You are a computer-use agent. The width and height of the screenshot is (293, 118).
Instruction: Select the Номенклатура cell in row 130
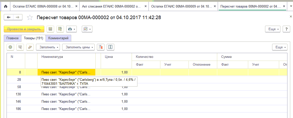66,94
